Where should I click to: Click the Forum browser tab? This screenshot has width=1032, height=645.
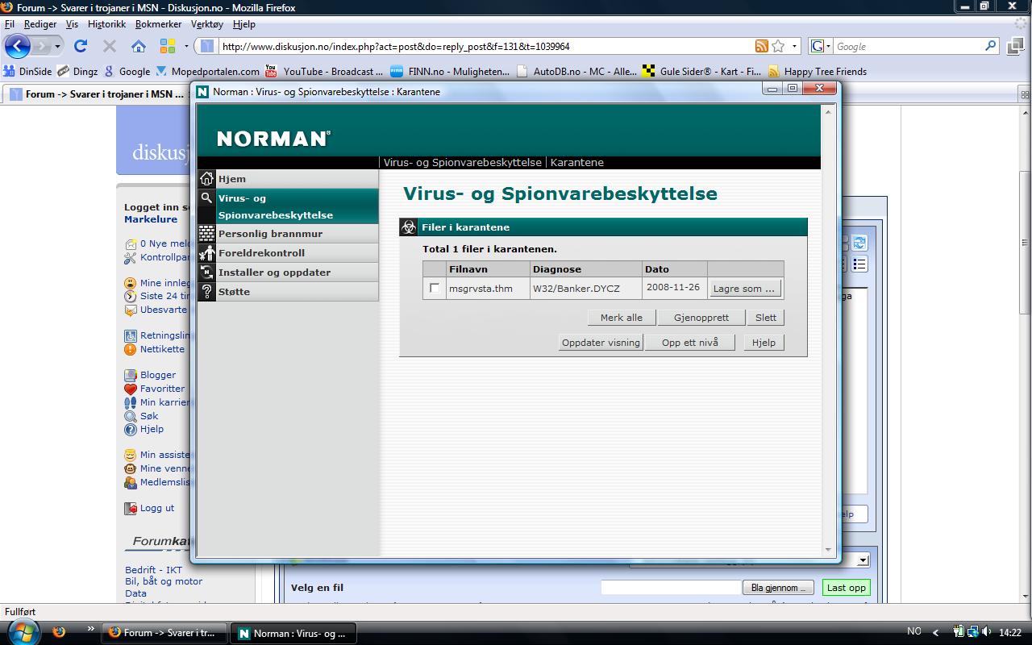tap(97, 94)
